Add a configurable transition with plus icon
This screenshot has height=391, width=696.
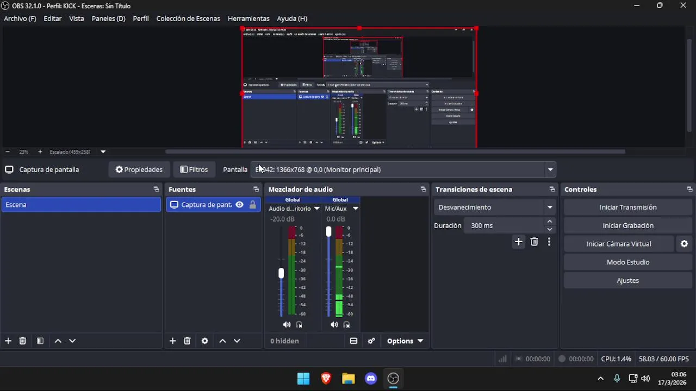[x=519, y=242]
